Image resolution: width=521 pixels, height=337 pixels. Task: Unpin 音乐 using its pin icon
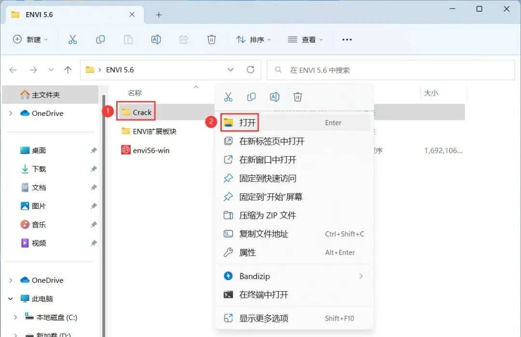click(x=94, y=225)
